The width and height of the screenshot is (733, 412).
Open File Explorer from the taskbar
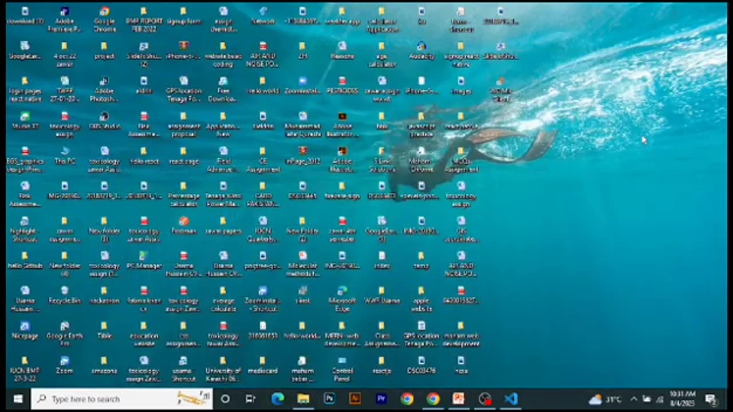[304, 399]
